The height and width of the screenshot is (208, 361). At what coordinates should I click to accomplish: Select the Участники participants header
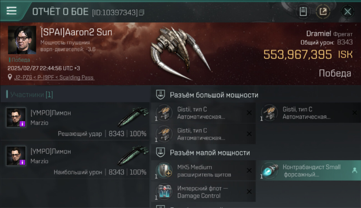coord(30,95)
